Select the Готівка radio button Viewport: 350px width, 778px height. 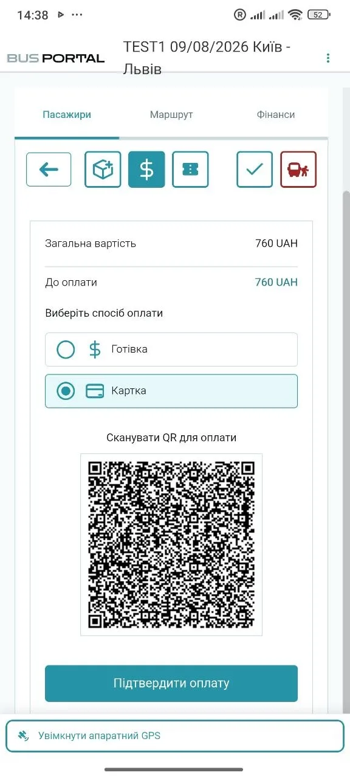click(66, 349)
